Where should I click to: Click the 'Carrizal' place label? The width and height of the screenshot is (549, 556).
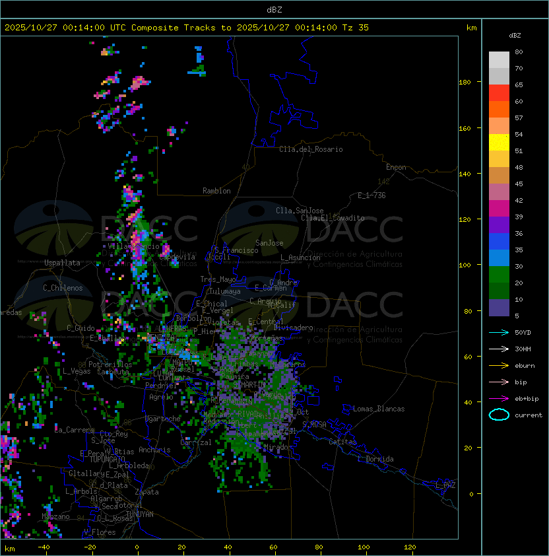click(195, 442)
